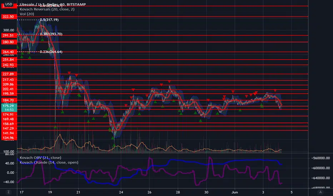Click date label 30 on time axis
The image size is (333, 196).
click(x=206, y=192)
